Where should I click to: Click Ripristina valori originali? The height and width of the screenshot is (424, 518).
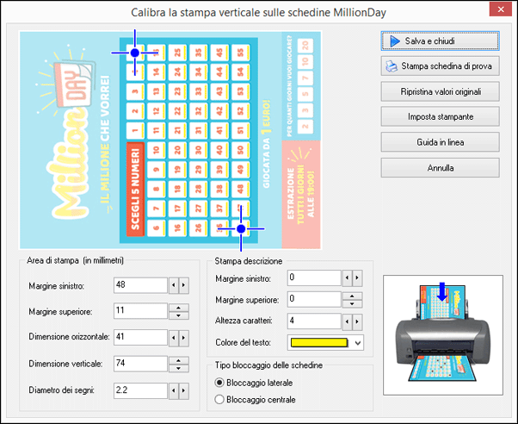pyautogui.click(x=440, y=90)
